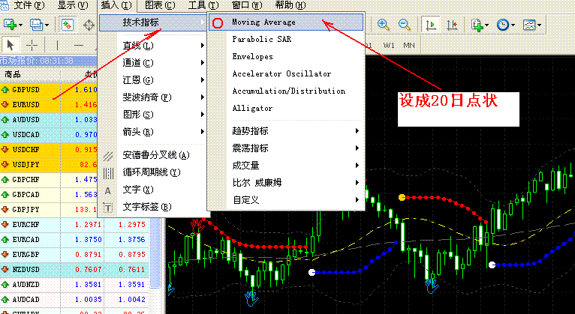
Task: Select Accelerator Oscillator indicator
Action: coord(286,73)
